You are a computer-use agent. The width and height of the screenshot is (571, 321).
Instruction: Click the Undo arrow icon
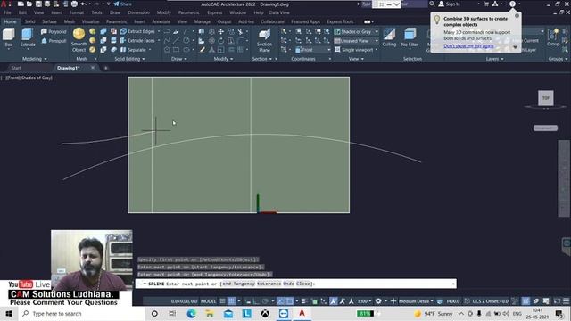pyautogui.click(x=83, y=4)
